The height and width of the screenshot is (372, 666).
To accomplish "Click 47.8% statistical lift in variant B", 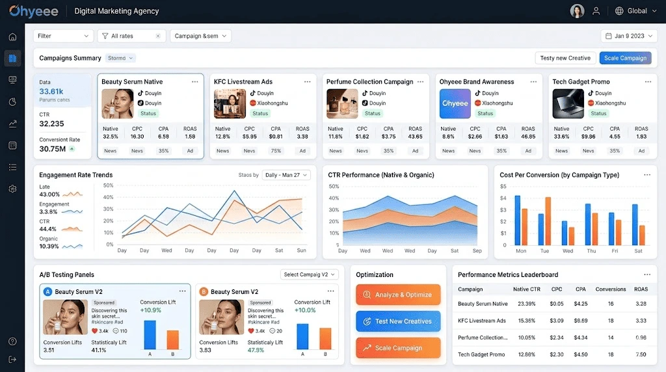I will click(256, 351).
